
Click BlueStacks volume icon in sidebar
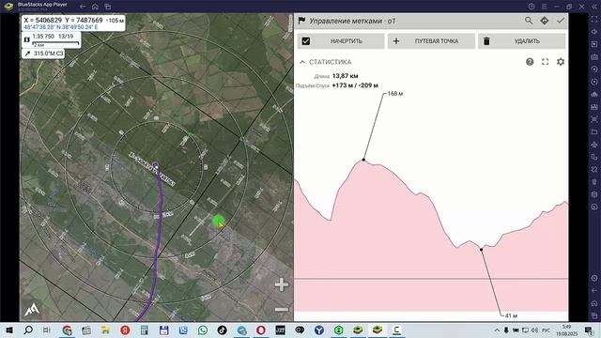[594, 32]
